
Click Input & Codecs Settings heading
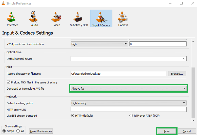click(x=28, y=33)
